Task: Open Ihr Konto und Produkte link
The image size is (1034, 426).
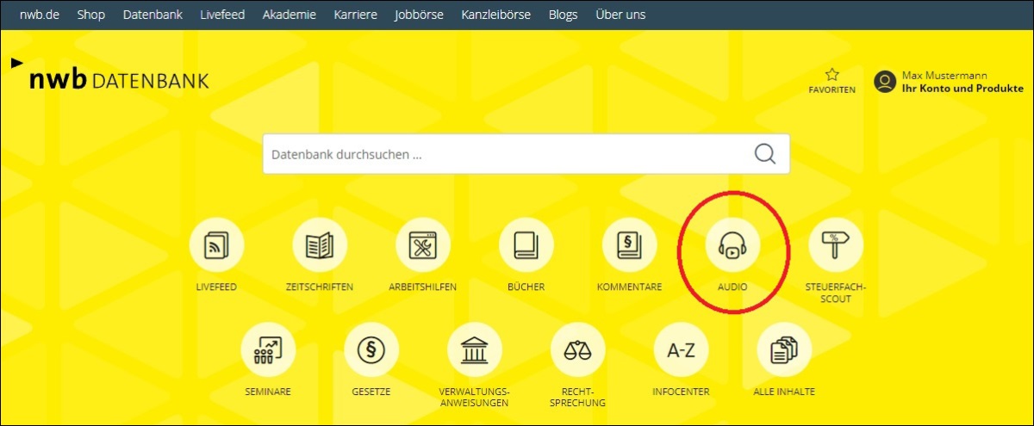Action: [x=962, y=89]
